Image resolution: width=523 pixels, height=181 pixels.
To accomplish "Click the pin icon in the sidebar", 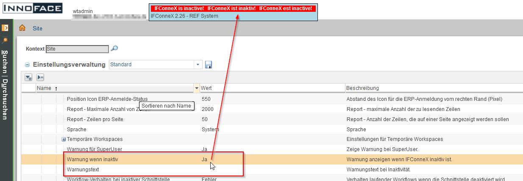I will [x=5, y=41].
